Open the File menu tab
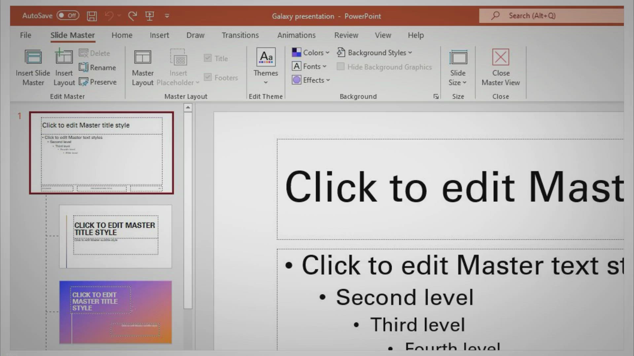The height and width of the screenshot is (356, 634). (25, 35)
